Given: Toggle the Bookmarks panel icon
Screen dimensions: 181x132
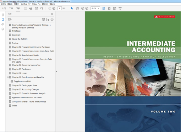Looking at the screenshot, I should 3,20.
